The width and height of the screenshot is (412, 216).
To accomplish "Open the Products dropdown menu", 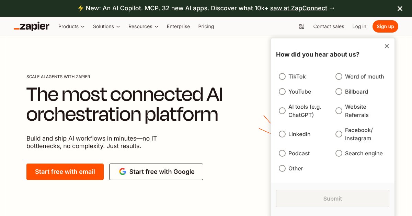I will point(71,26).
